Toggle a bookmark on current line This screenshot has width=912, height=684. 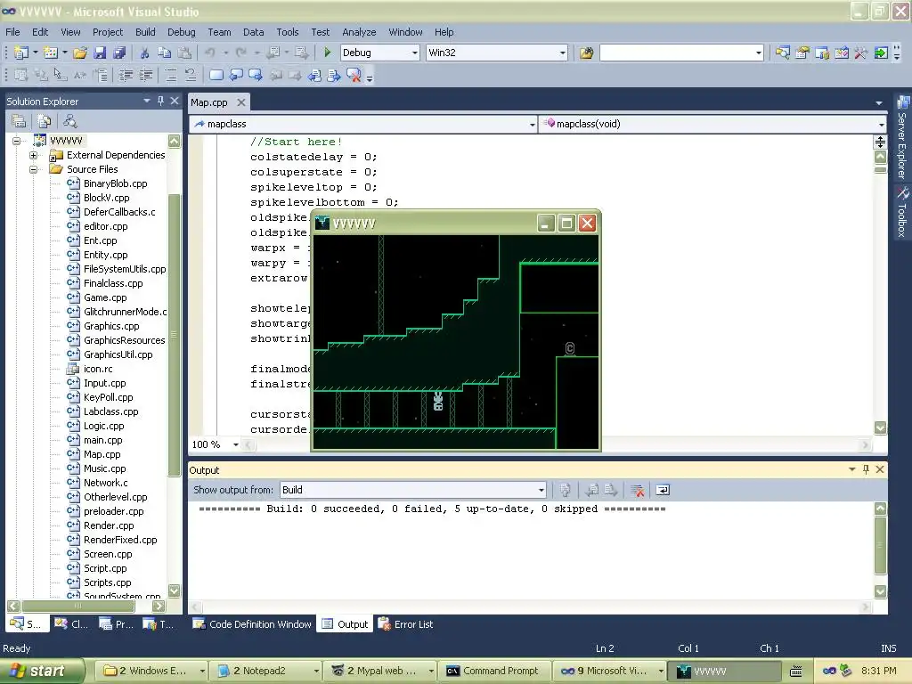point(216,75)
